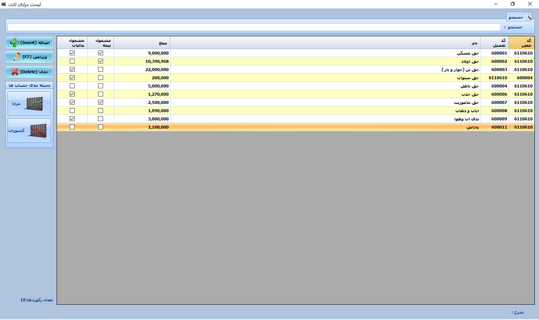This screenshot has width=539, height=320.
Task: Click the green plus Insert icon
Action: click(x=15, y=43)
